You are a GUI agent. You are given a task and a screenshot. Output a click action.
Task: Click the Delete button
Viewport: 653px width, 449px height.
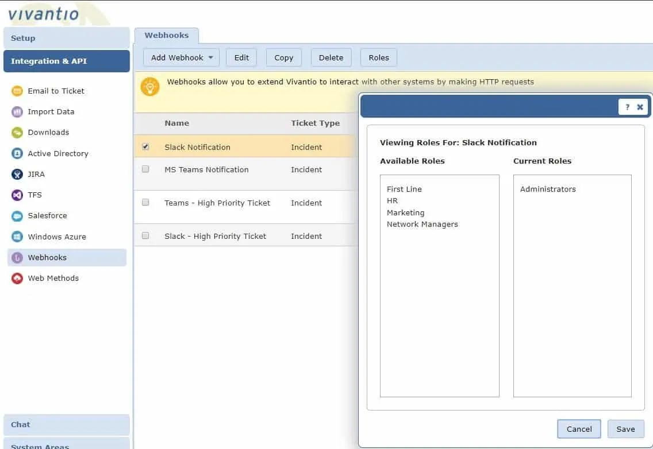[x=331, y=57]
